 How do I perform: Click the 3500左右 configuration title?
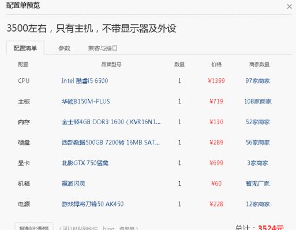click(92, 28)
